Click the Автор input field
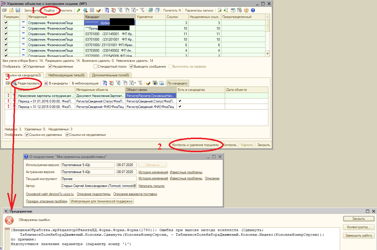The image size is (377, 250). (x=99, y=186)
